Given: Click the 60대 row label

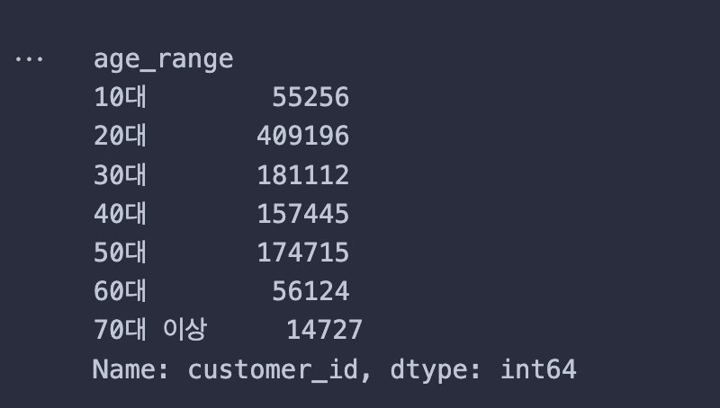Looking at the screenshot, I should click(x=120, y=291).
